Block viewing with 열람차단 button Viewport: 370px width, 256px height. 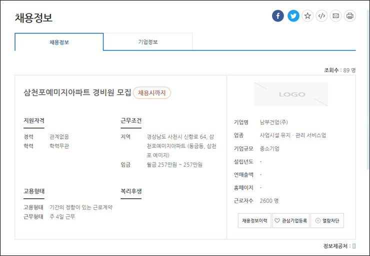[327, 220]
